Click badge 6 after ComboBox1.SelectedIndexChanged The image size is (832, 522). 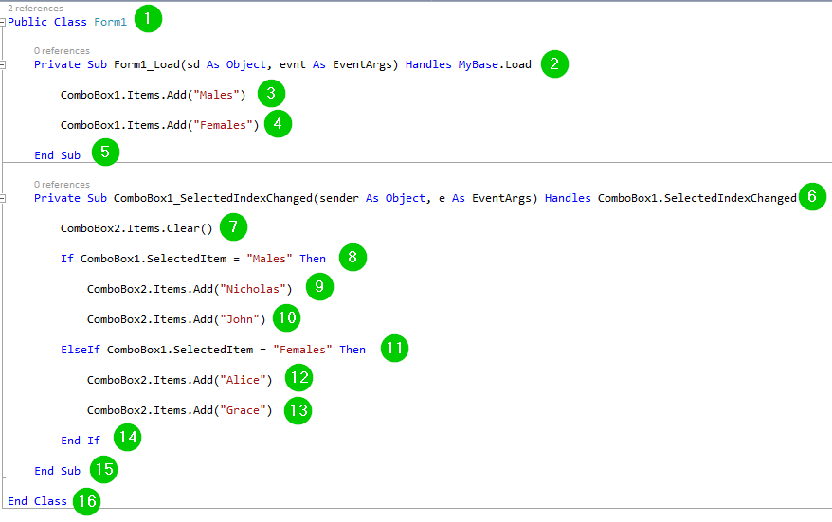pyautogui.click(x=812, y=196)
